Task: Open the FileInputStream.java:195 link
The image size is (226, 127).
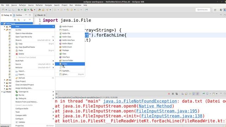Action: (x=167, y=111)
